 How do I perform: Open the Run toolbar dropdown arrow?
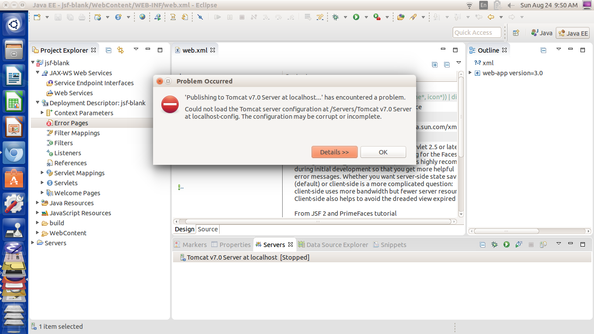point(366,17)
